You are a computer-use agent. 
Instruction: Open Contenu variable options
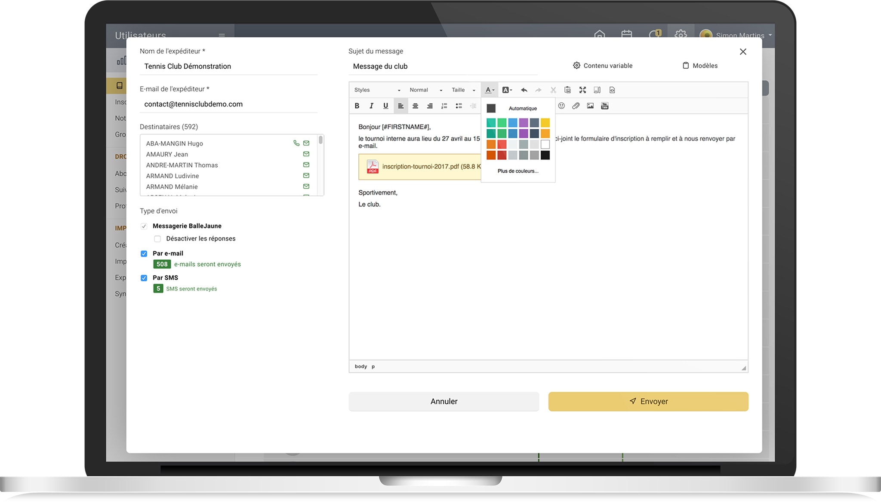coord(603,66)
